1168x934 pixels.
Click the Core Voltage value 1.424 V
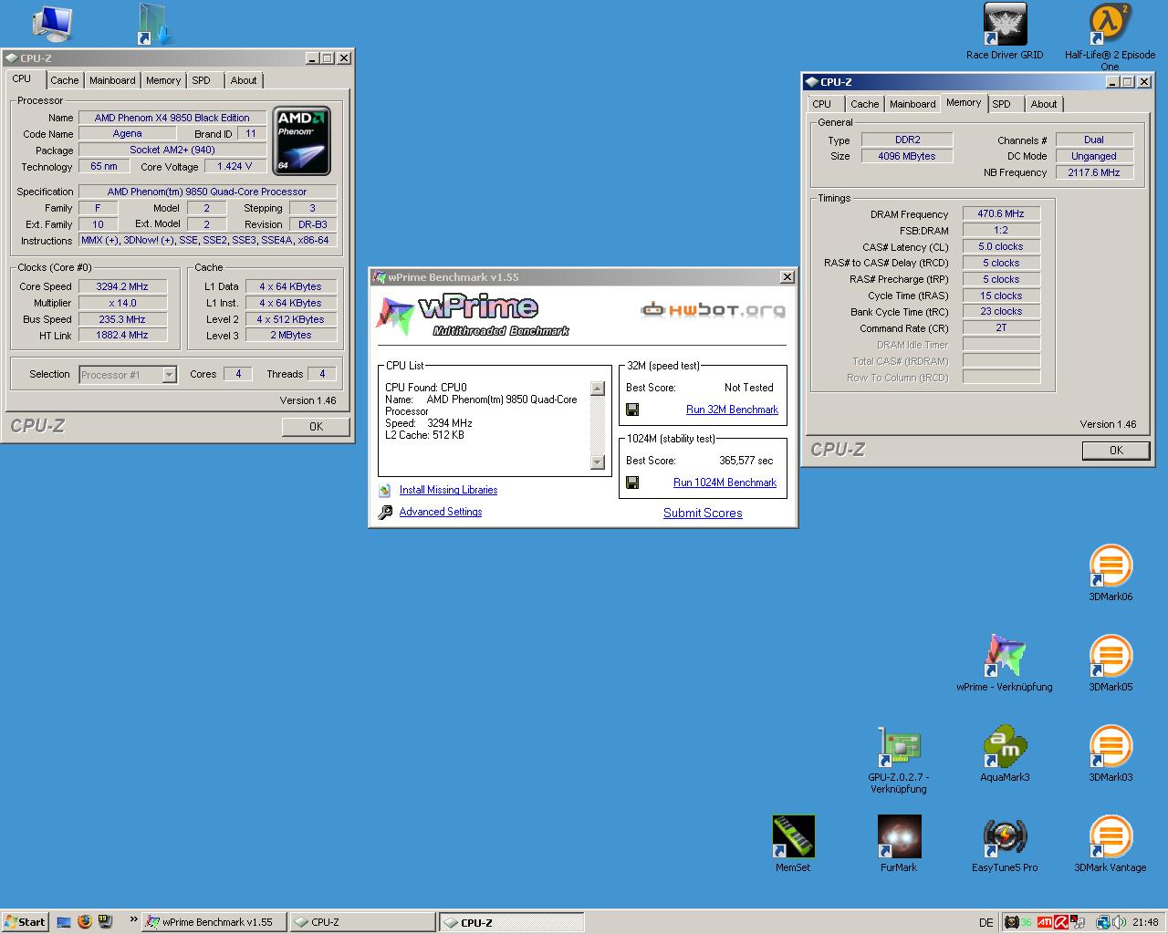click(235, 167)
